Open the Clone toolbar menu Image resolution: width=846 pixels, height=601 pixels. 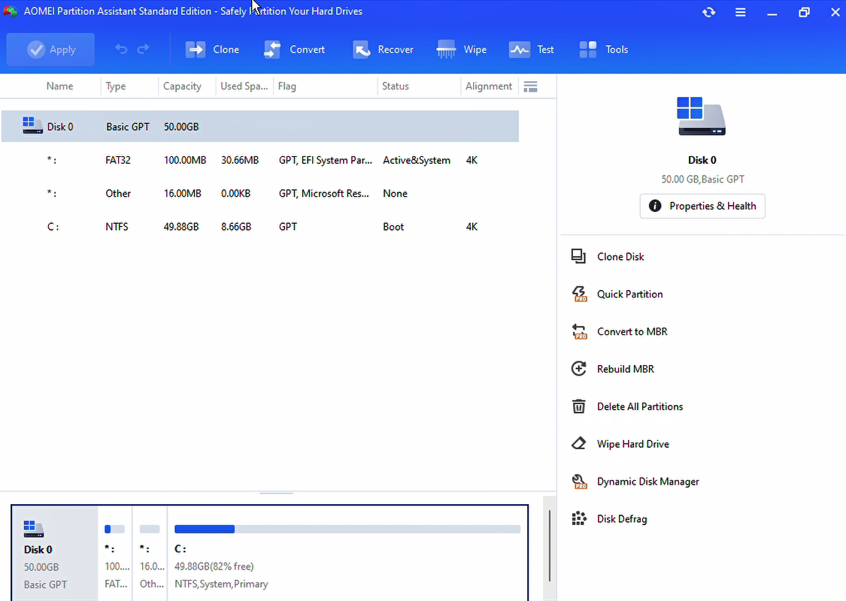tap(212, 50)
